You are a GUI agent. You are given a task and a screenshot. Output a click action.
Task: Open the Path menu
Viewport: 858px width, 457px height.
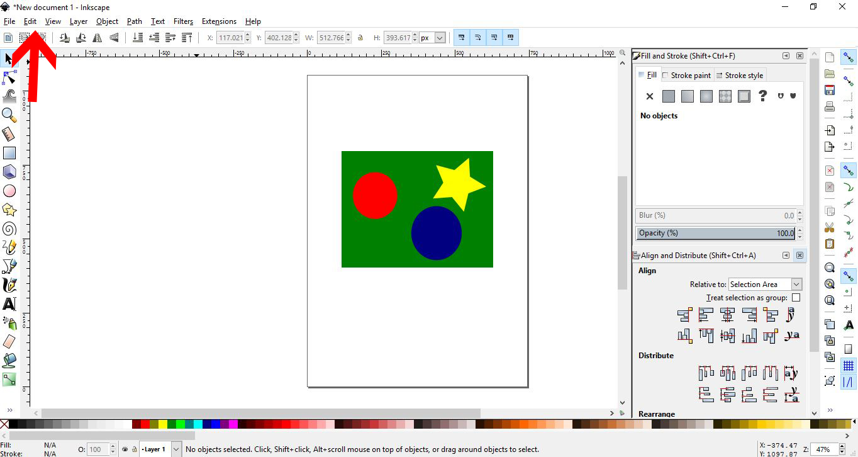coord(135,21)
